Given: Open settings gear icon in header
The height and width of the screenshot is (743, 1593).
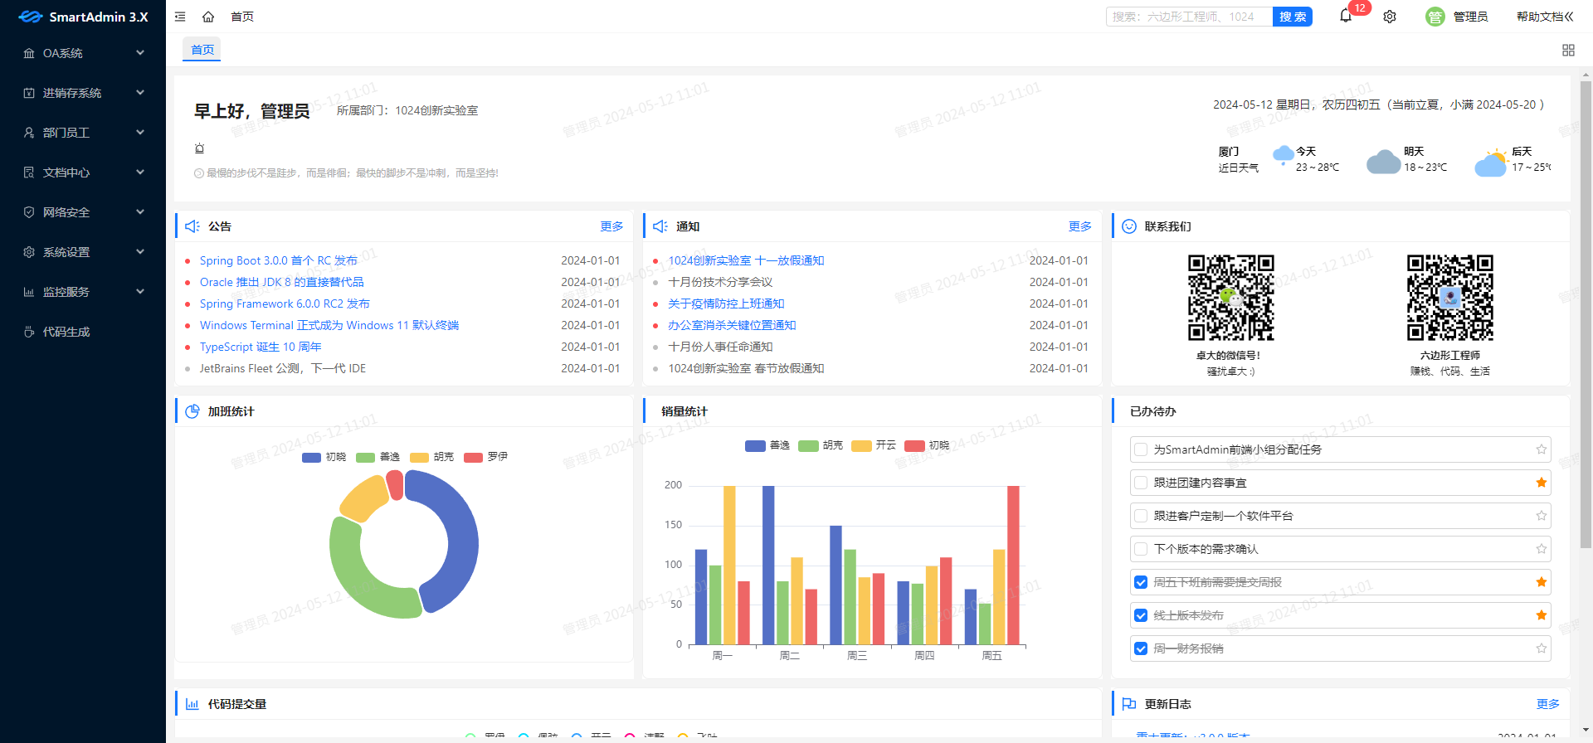Looking at the screenshot, I should coord(1390,17).
